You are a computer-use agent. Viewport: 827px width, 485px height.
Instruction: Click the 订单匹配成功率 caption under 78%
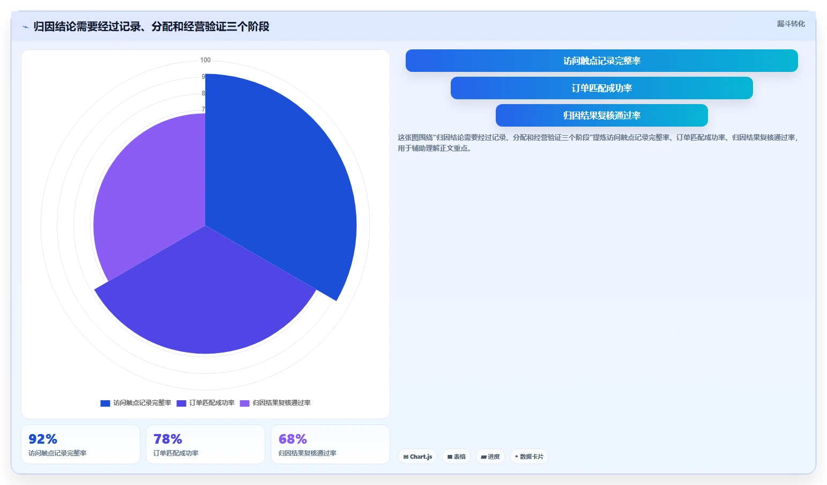coord(176,453)
